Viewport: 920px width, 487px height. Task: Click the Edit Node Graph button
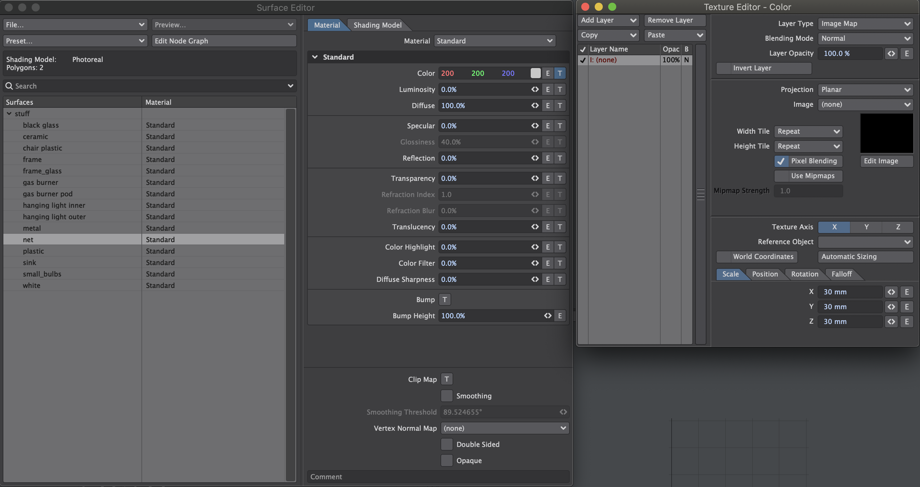point(224,41)
